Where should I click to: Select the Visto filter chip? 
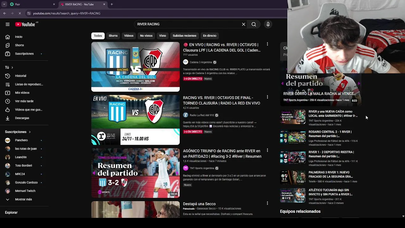tap(163, 36)
